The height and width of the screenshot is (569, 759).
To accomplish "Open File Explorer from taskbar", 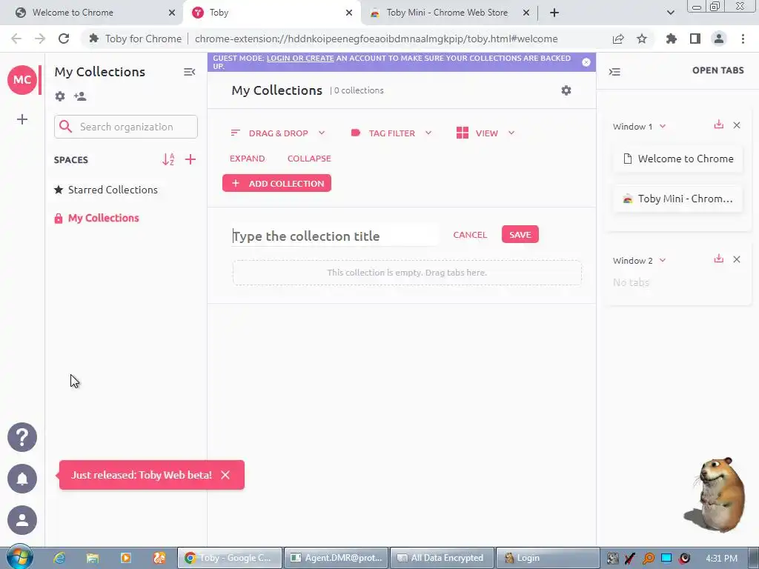I will [x=93, y=558].
